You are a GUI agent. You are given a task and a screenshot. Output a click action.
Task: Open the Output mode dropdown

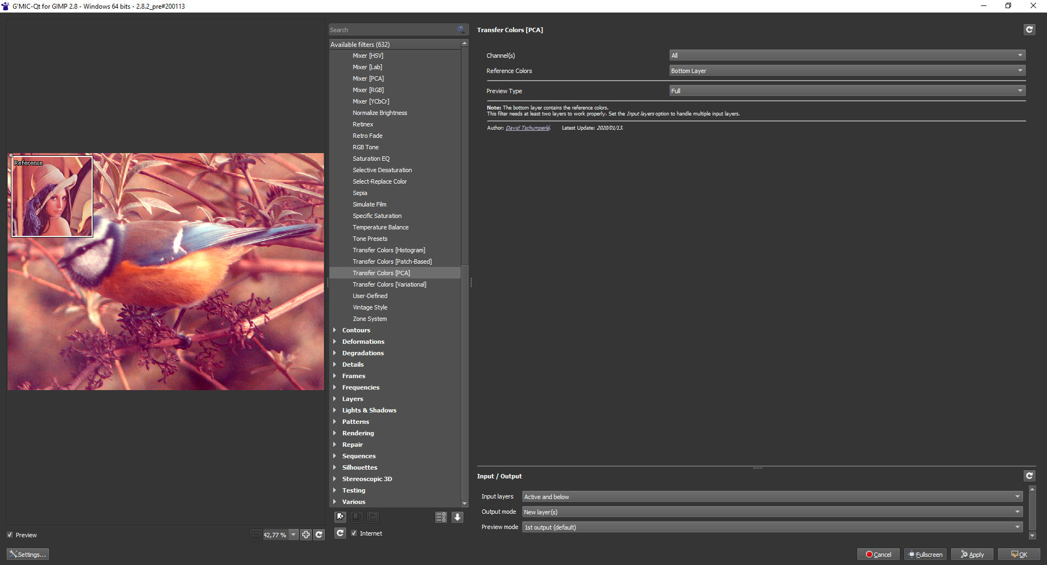[772, 512]
